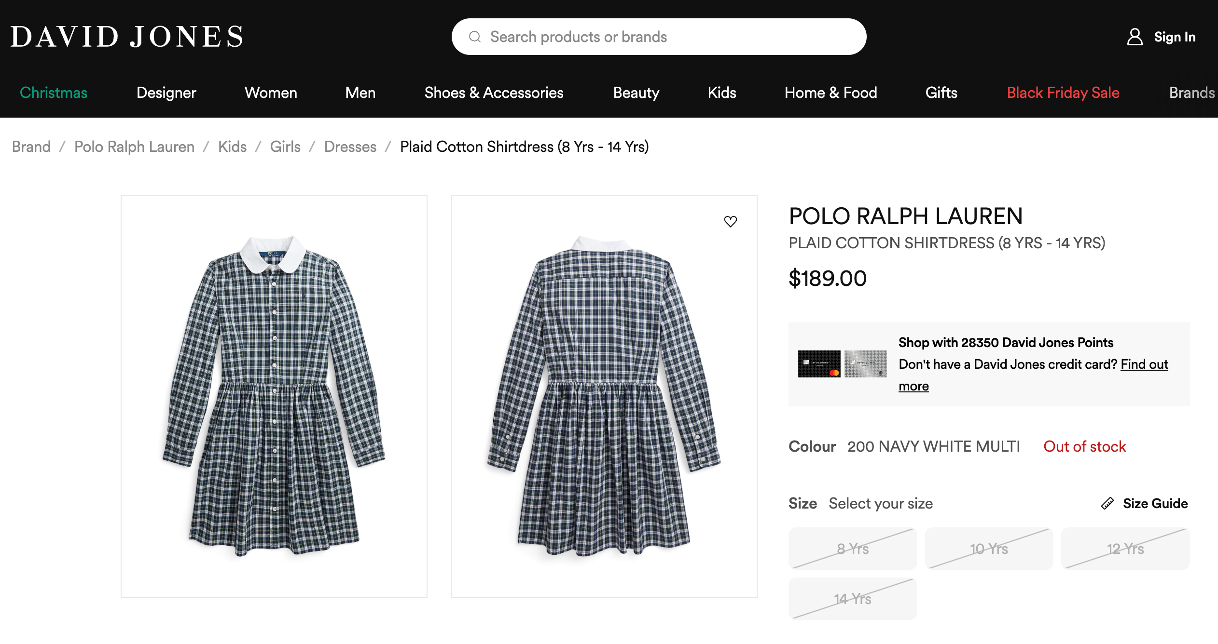Open the Women navigation menu
The width and height of the screenshot is (1218, 644).
point(271,93)
